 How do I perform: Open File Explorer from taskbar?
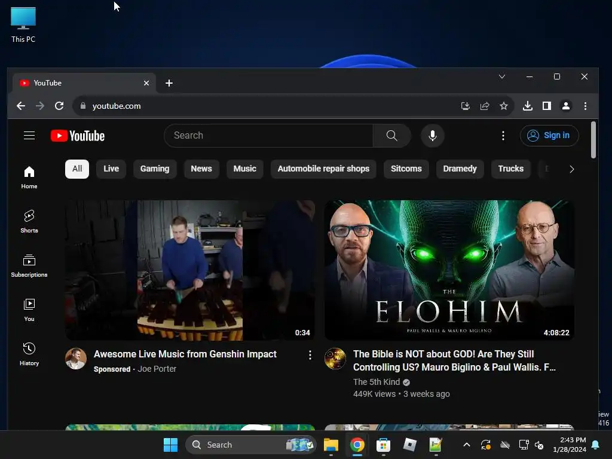point(331,445)
